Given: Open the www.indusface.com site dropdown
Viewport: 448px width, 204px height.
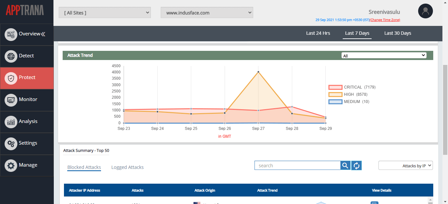Looking at the screenshot, I should coord(207,13).
